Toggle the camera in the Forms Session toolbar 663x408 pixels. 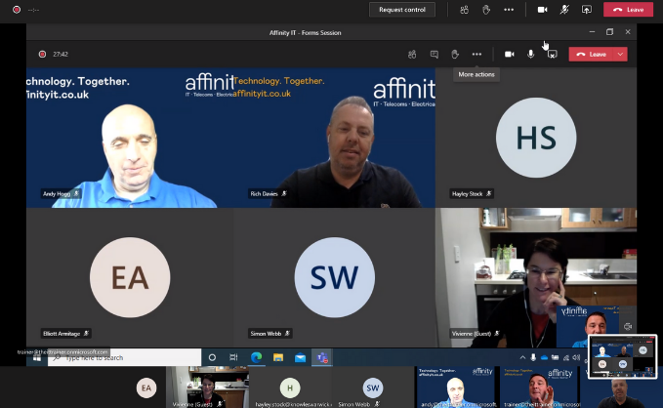510,54
